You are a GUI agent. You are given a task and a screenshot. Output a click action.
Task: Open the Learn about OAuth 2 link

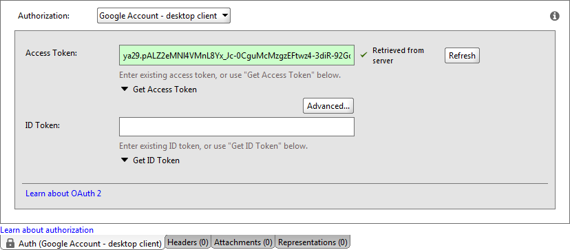[63, 194]
